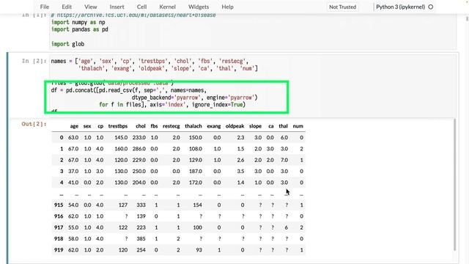Click chol value 385 in row 918

point(141,238)
